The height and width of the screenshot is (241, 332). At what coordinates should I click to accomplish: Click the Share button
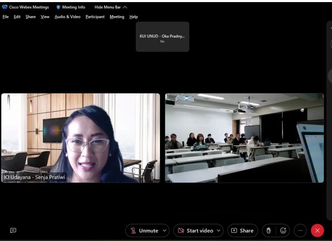(x=243, y=231)
